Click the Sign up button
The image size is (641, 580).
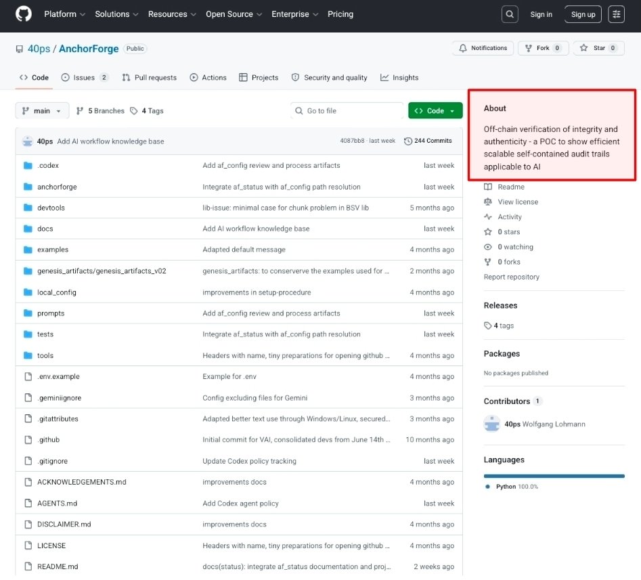(583, 14)
